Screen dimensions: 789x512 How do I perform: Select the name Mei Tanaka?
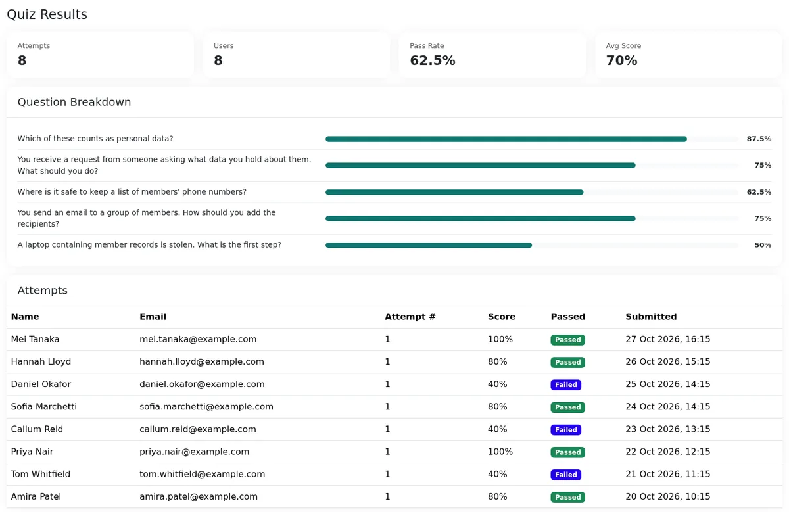pos(36,340)
